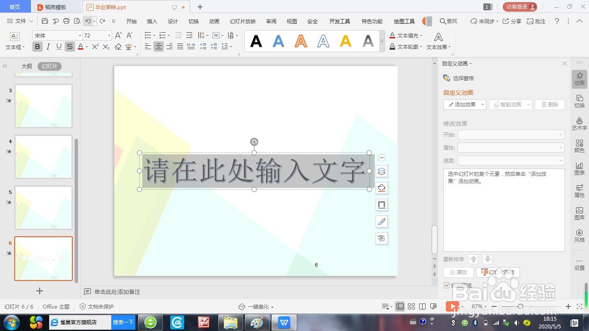The image size is (589, 331).
Task: Switch to the 大纲 view tab
Action: tap(26, 66)
